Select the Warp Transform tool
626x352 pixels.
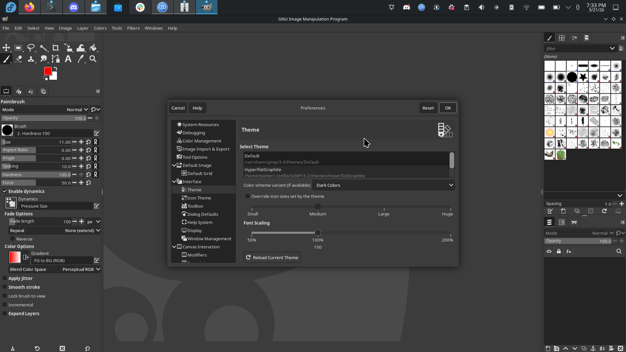[81, 47]
